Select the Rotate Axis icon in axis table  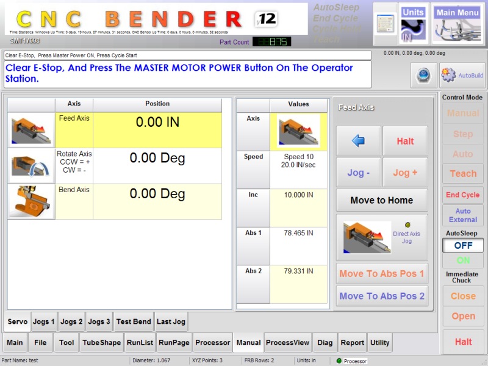click(31, 165)
